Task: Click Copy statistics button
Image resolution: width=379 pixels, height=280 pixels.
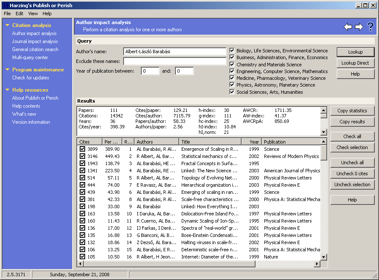Action: coord(352,111)
